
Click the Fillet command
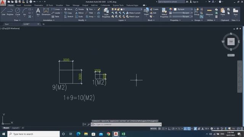[90, 13]
